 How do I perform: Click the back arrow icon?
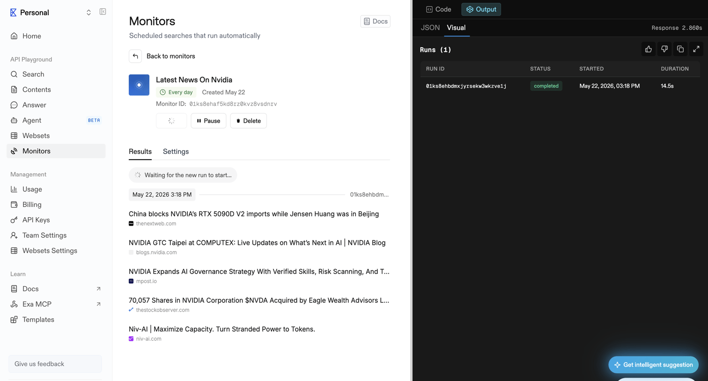tap(135, 56)
